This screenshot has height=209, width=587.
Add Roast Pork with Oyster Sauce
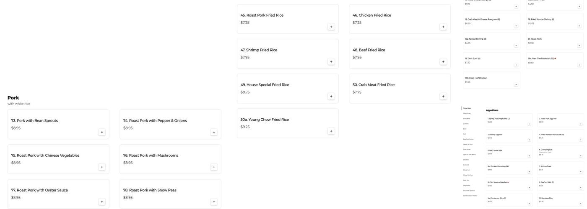tap(102, 202)
